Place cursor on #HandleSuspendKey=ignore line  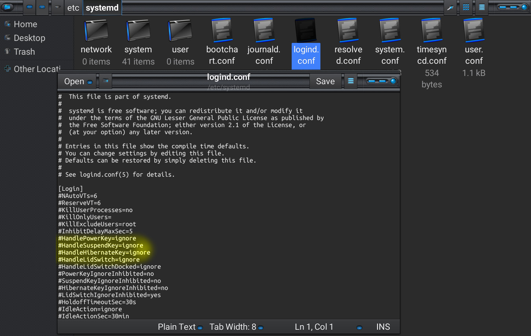click(x=101, y=246)
